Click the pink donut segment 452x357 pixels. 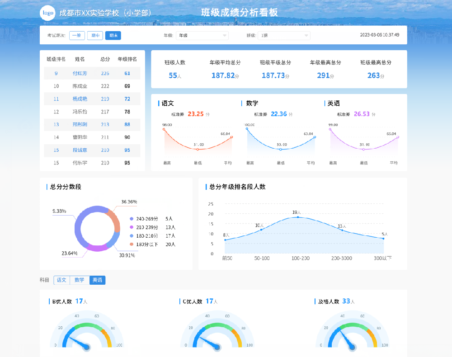pyautogui.click(x=97, y=248)
